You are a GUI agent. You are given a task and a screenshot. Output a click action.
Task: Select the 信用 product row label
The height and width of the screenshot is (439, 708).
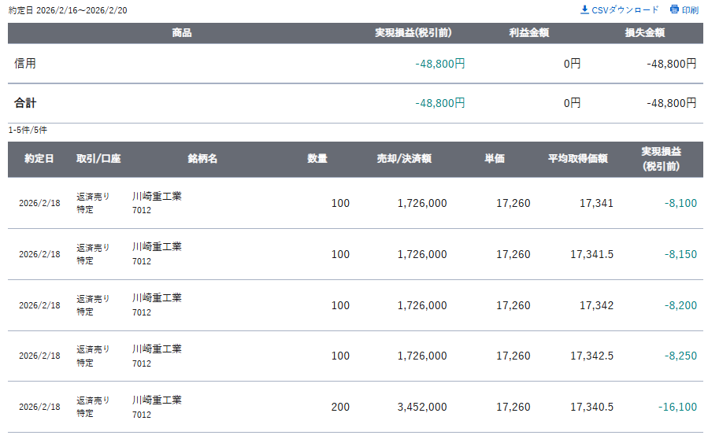click(x=25, y=64)
